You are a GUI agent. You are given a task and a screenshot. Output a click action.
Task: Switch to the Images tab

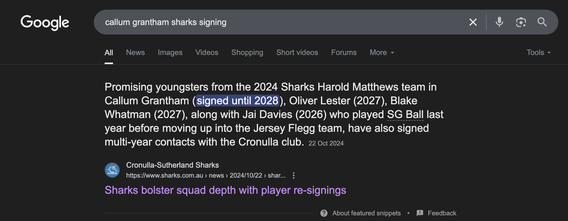[170, 53]
